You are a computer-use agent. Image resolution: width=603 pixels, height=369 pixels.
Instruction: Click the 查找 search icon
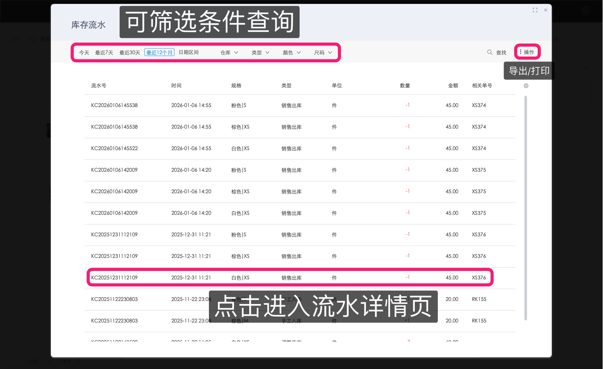tap(490, 52)
